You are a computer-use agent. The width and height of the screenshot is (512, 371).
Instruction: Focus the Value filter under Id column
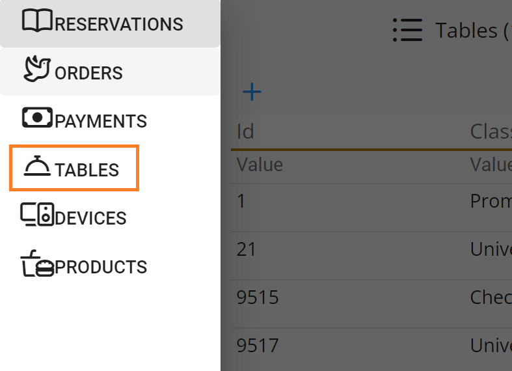260,165
